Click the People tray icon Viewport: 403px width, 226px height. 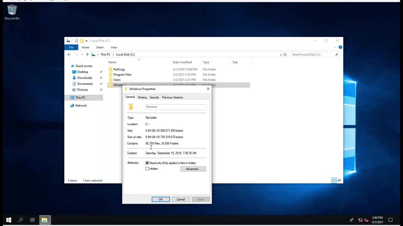(352, 220)
